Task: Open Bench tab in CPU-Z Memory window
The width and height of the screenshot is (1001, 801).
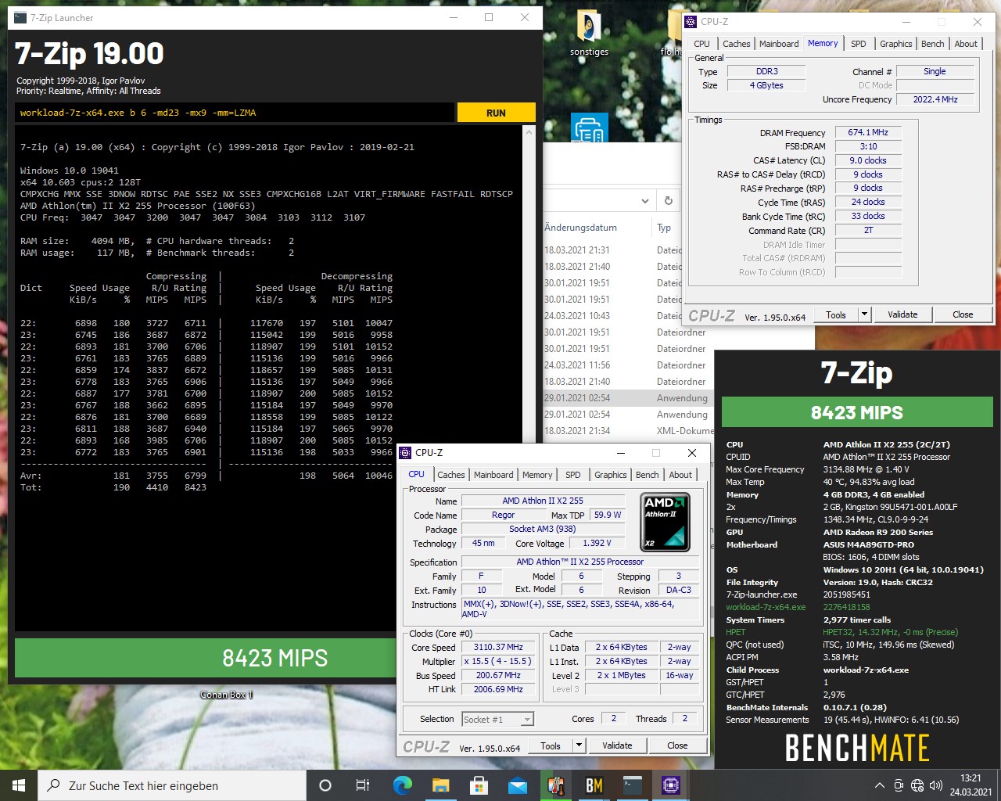Action: click(933, 44)
